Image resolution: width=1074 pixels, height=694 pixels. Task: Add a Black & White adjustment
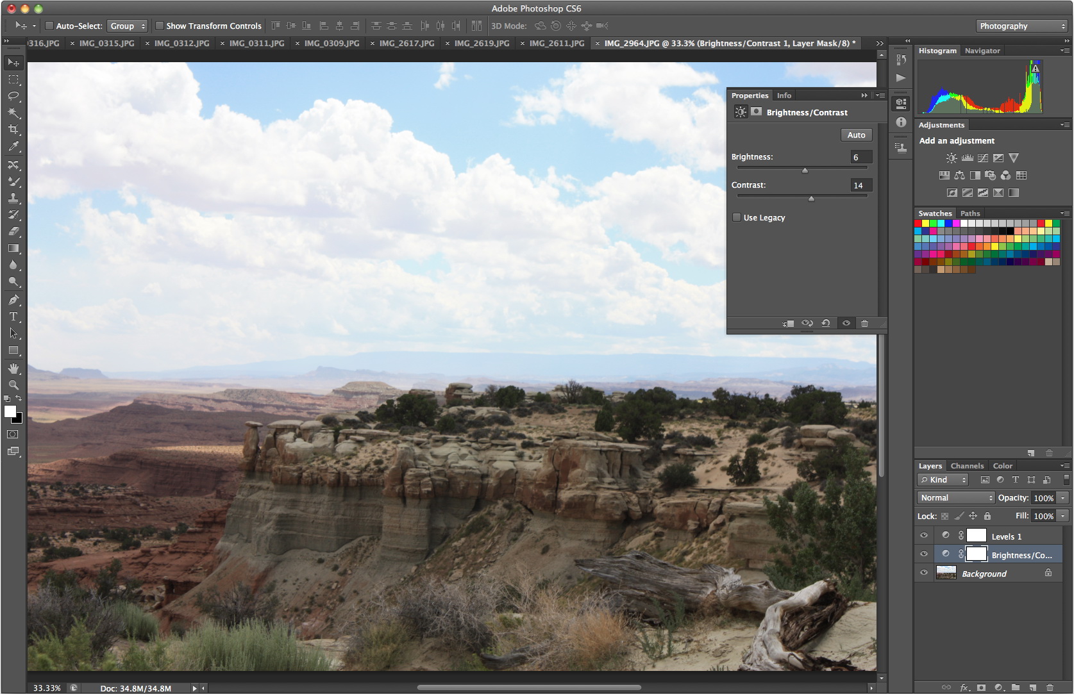pos(975,175)
